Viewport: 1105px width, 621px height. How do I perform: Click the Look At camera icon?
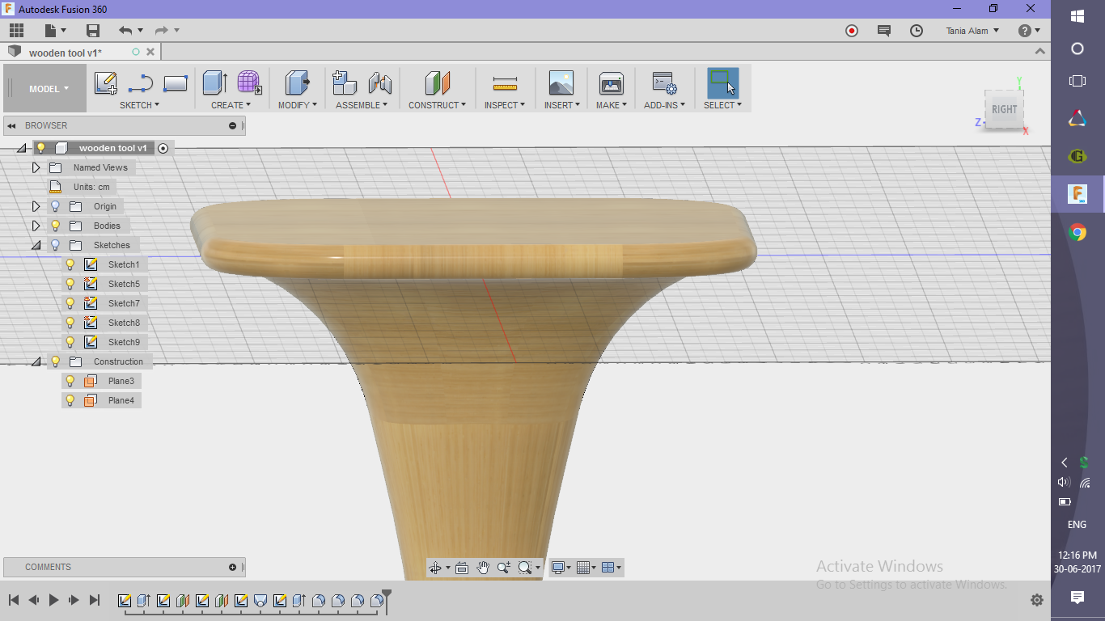tap(462, 568)
